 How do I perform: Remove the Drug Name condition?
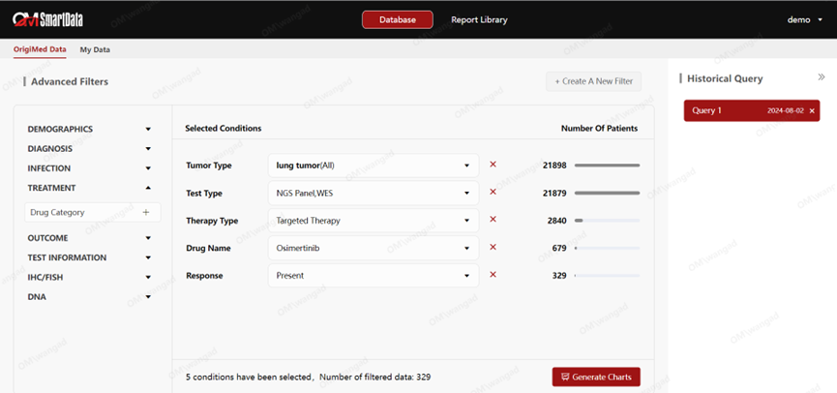[493, 247]
